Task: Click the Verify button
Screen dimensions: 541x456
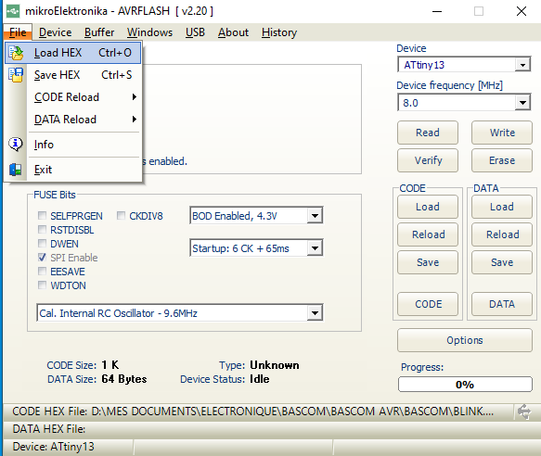Action: click(x=428, y=160)
